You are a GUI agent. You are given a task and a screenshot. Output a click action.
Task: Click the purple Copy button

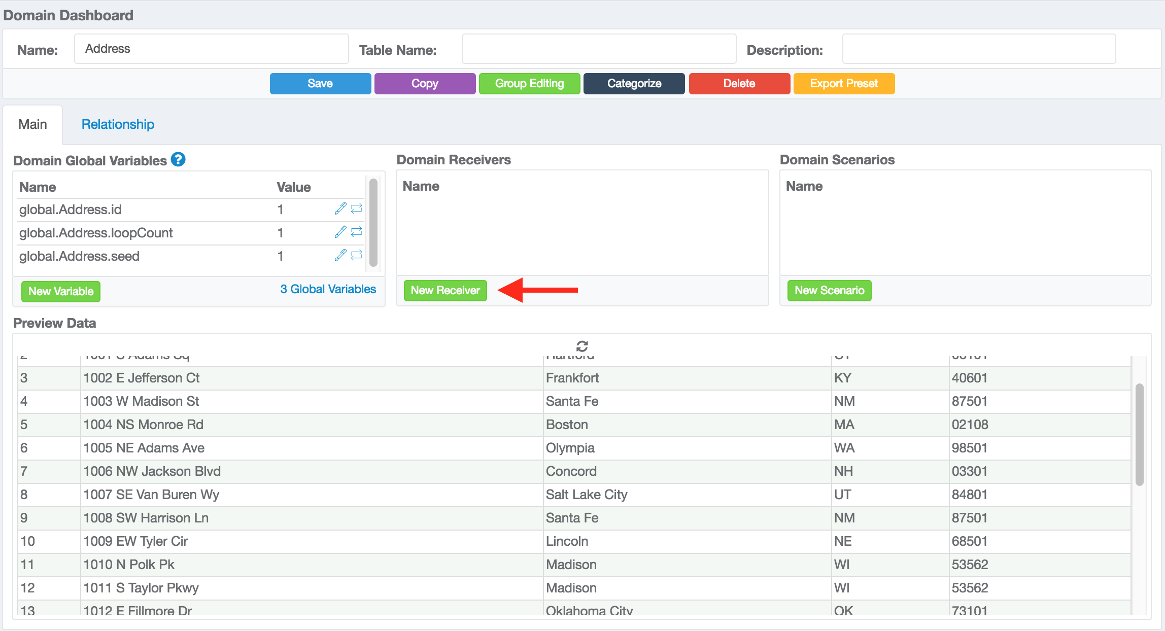click(425, 84)
